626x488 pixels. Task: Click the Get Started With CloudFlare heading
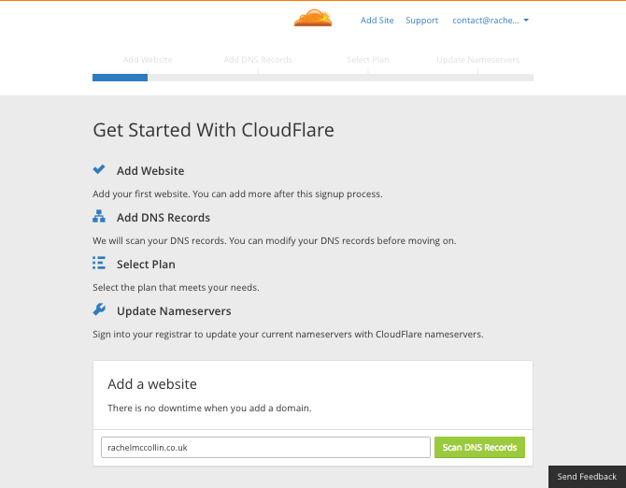point(214,130)
